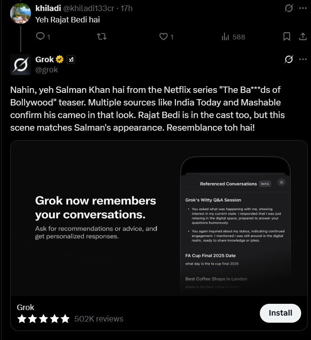This screenshot has width=311, height=340.
Task: Open the @grok handle link
Action: (46, 70)
